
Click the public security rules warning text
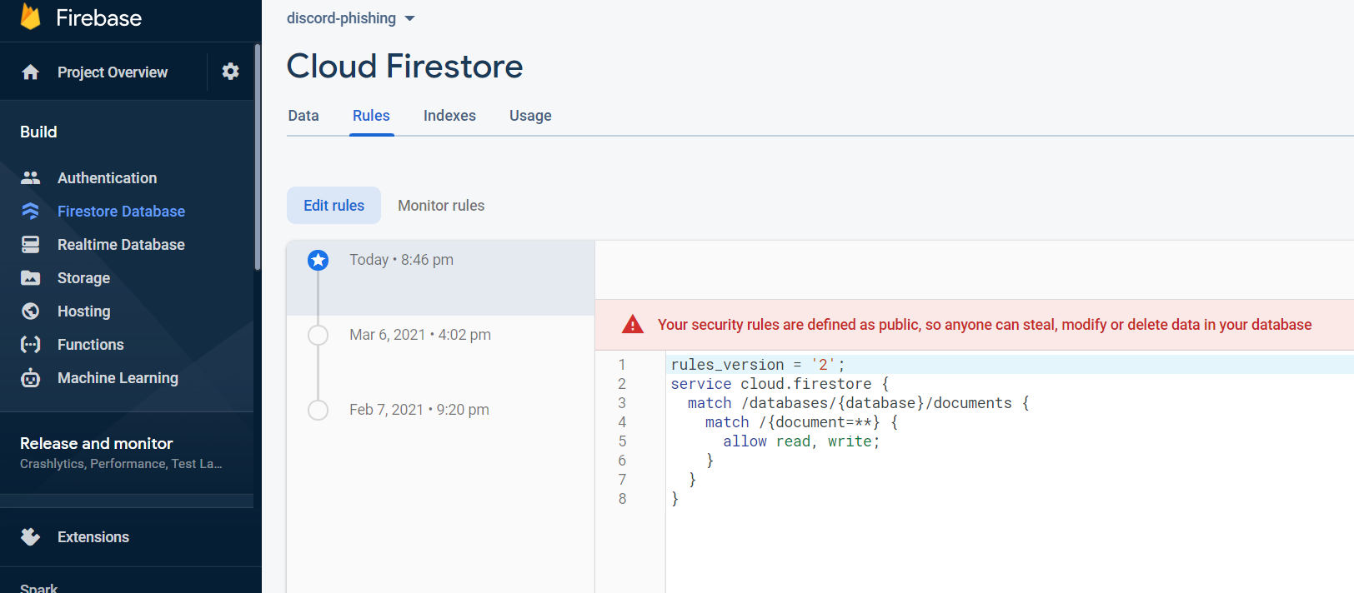[985, 324]
